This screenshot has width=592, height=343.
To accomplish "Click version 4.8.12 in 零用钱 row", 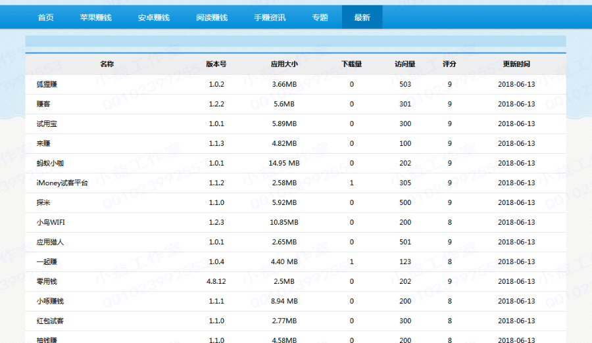I will 216,281.
